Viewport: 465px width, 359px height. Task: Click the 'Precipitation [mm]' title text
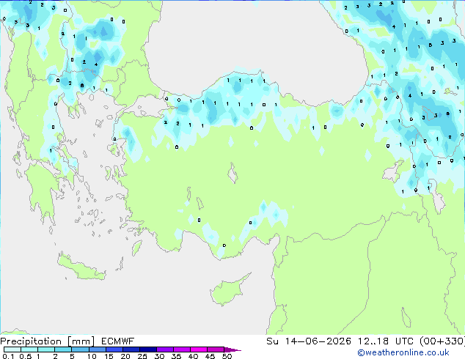pos(48,341)
